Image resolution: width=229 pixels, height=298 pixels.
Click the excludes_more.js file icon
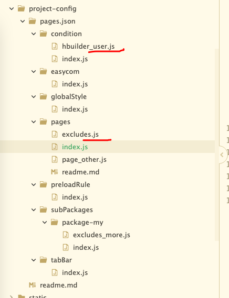[x=66, y=235]
